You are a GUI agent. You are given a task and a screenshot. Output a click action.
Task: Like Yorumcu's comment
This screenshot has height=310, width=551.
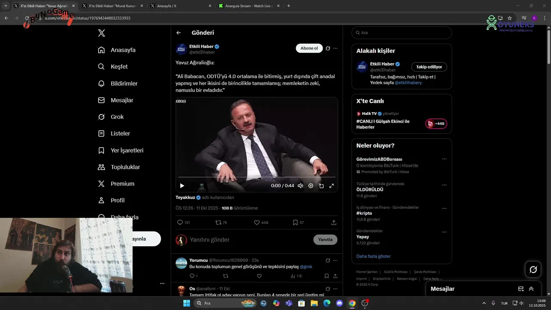click(x=259, y=276)
